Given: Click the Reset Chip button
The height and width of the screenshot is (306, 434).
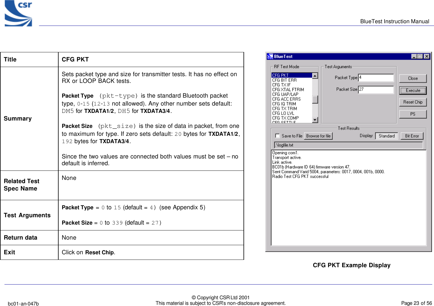Looking at the screenshot, I should coord(413,102).
